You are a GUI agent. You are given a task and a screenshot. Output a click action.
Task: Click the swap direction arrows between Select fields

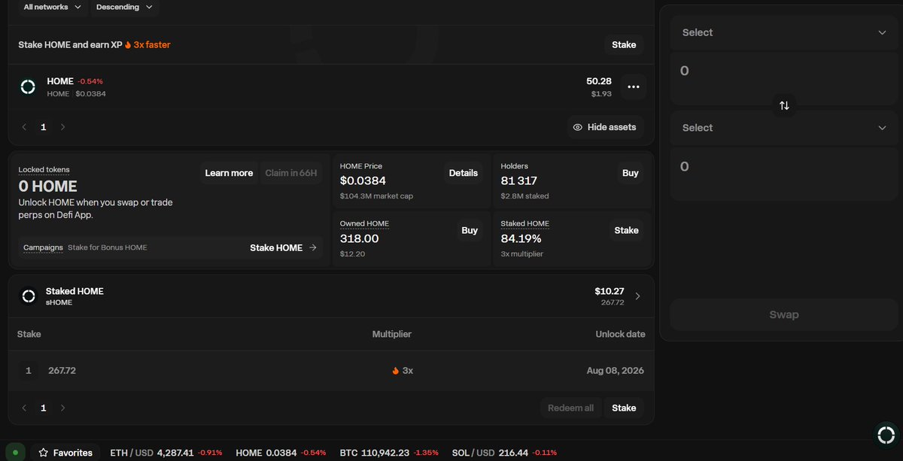tap(784, 106)
